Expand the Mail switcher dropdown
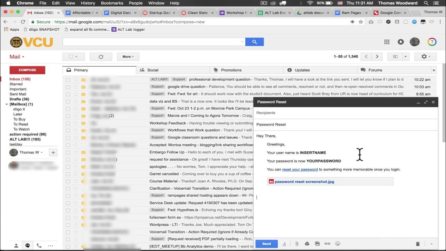This screenshot has width=446, height=251. (x=17, y=57)
